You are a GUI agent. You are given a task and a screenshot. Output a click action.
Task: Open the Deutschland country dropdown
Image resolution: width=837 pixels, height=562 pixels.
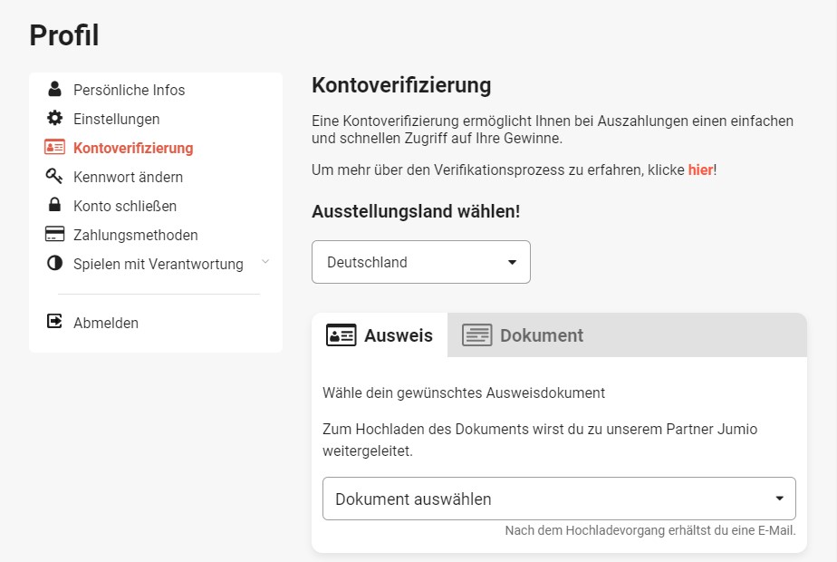tap(420, 262)
